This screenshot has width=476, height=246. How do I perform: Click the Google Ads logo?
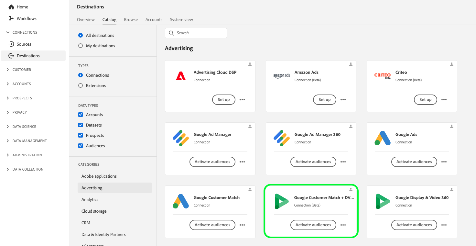click(x=383, y=138)
